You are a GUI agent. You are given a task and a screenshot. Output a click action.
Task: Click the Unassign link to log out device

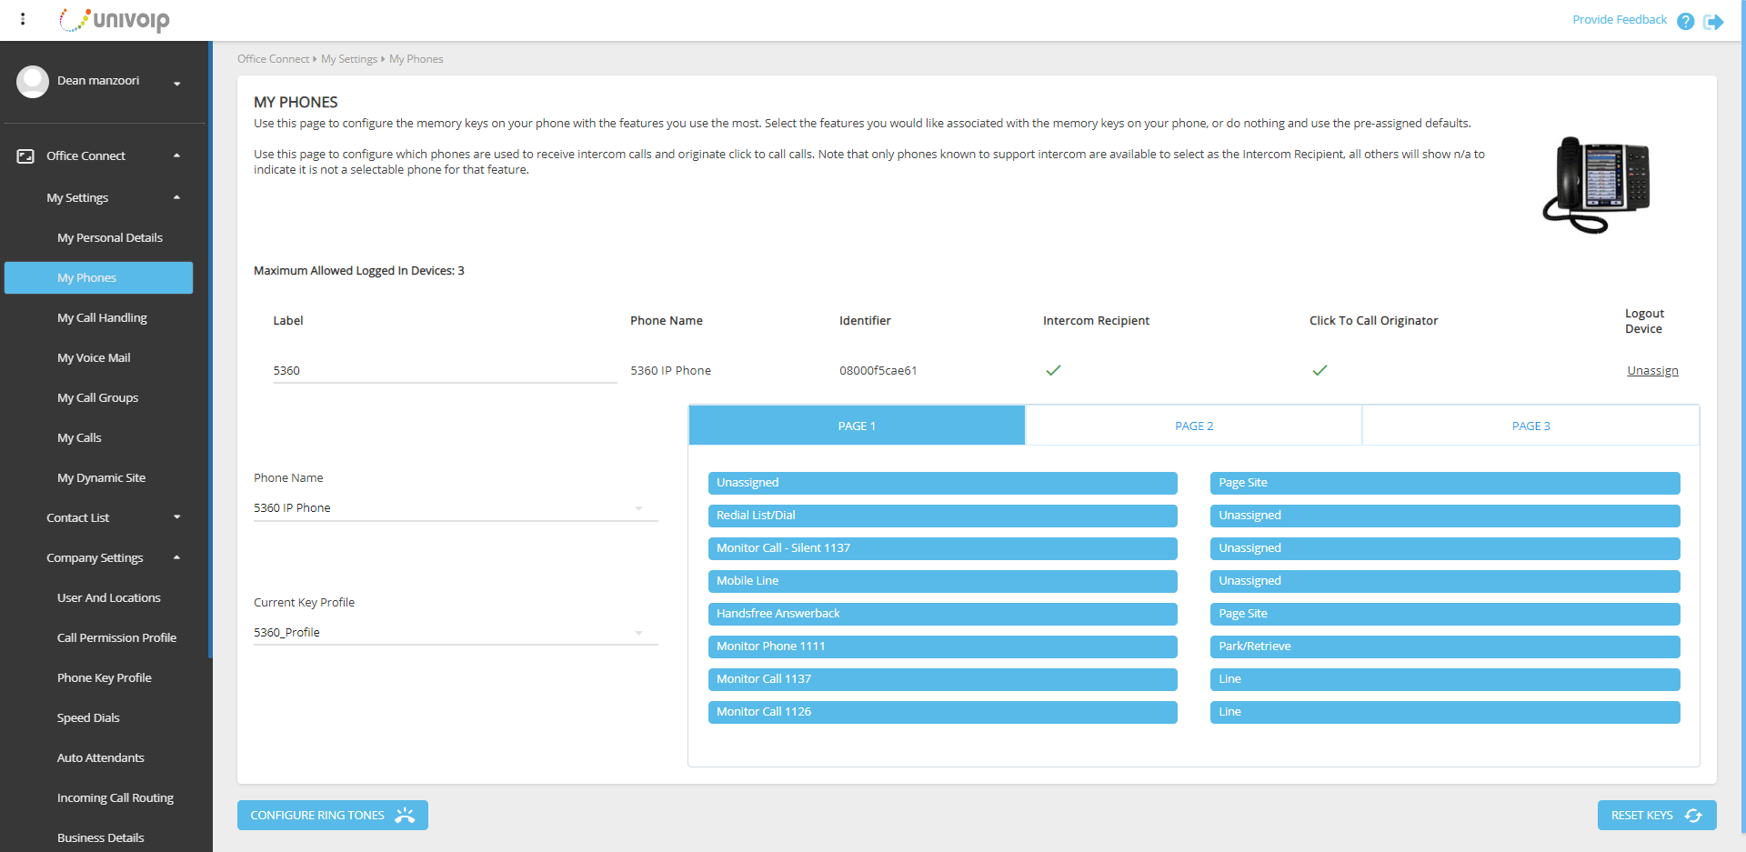pos(1652,370)
